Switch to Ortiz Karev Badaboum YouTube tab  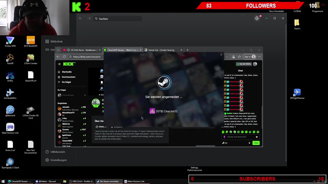pos(82,50)
